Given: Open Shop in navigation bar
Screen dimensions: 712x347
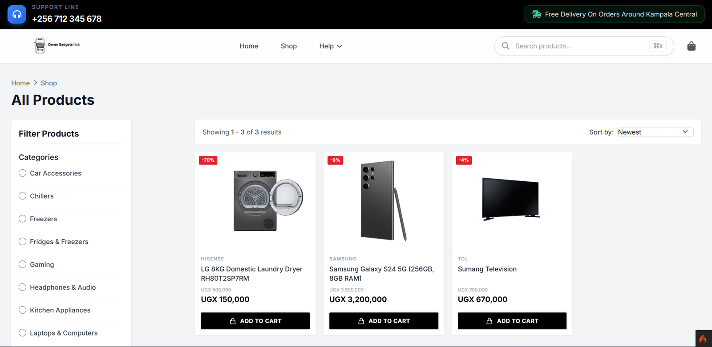Looking at the screenshot, I should pos(289,46).
